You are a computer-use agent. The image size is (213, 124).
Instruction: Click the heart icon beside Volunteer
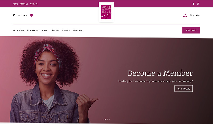31,15
